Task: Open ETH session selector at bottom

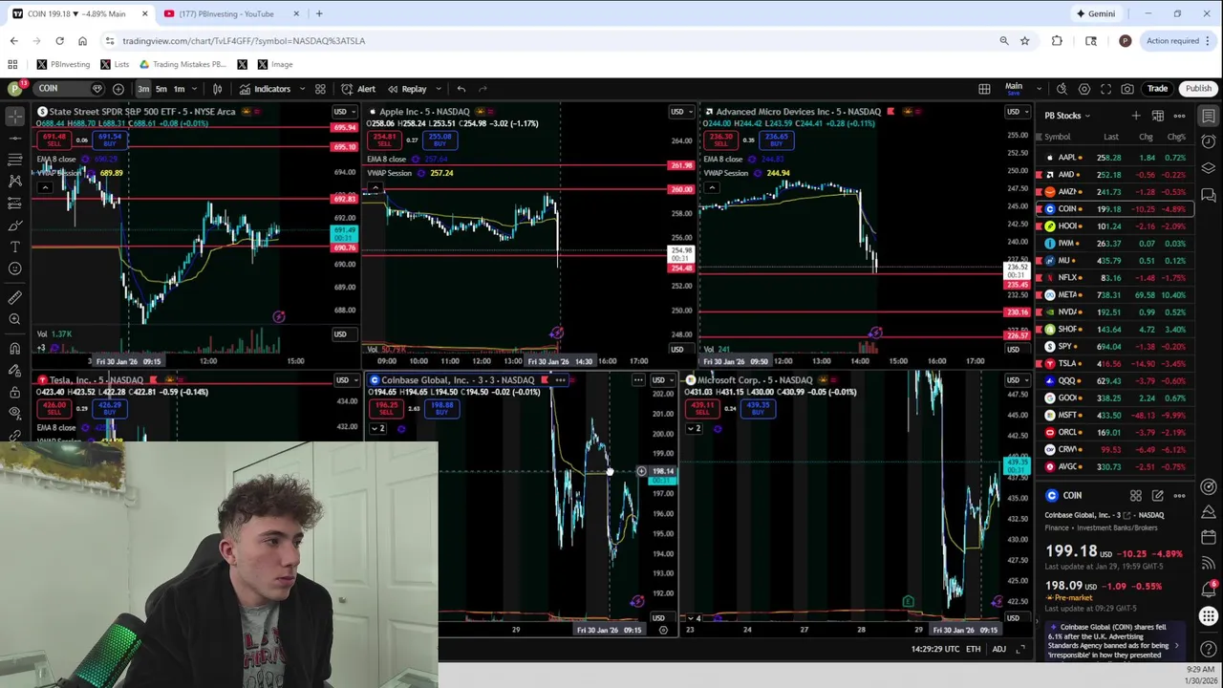Action: point(973,649)
